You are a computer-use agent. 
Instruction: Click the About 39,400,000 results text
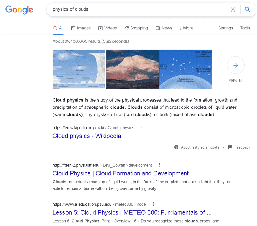pyautogui.click(x=91, y=41)
